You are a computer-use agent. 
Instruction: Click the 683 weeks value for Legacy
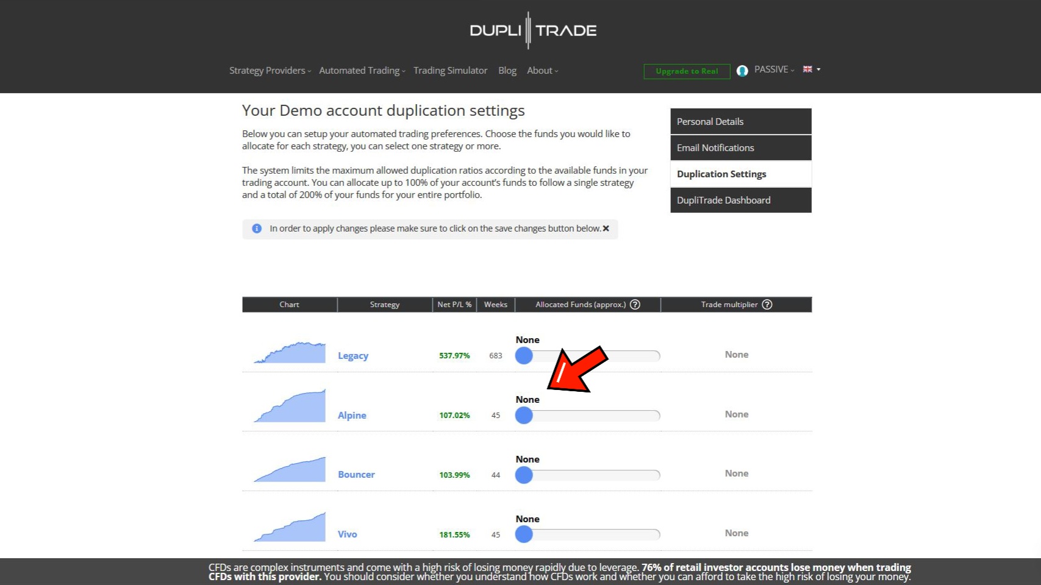click(496, 356)
